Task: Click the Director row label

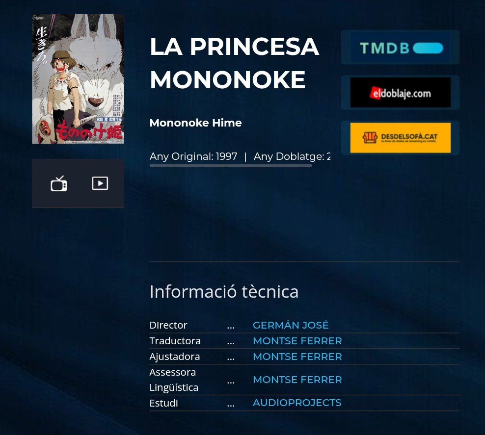Action: point(168,325)
